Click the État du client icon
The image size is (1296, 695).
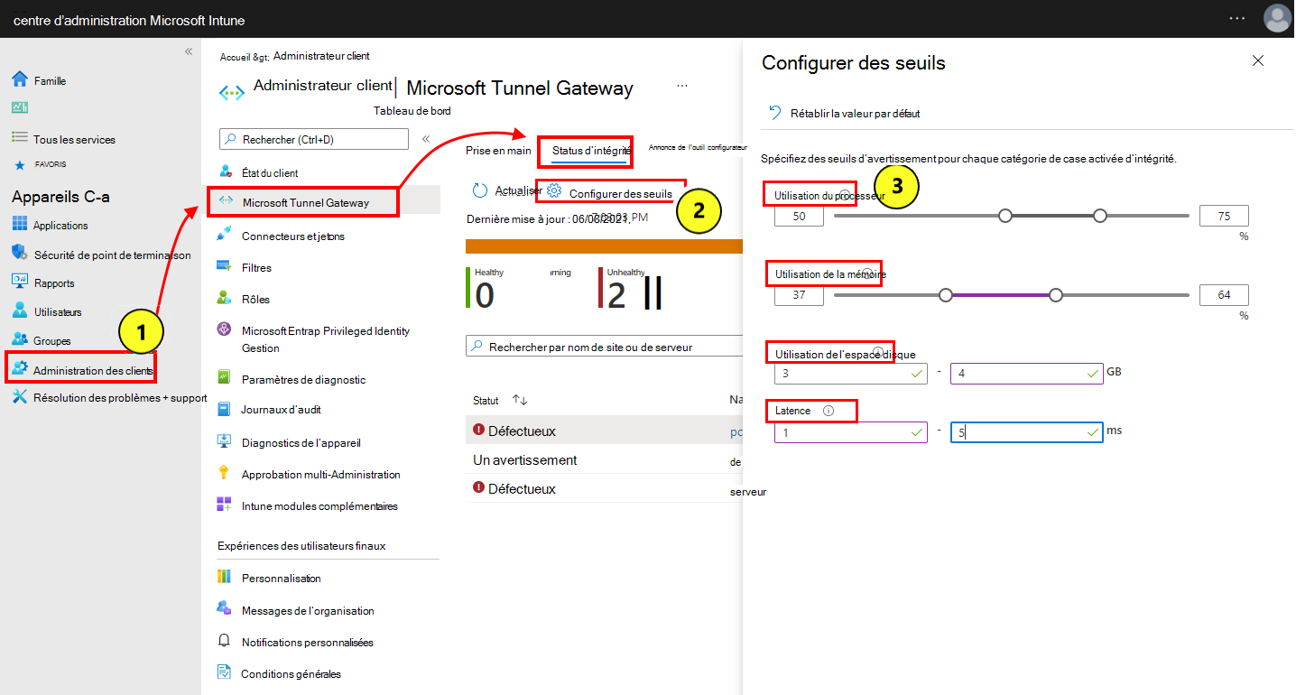point(225,171)
